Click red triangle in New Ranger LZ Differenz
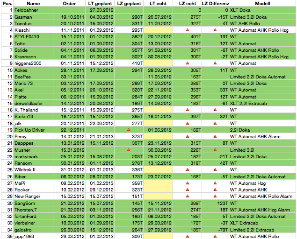Viewport: 297px width, 239px height. (215, 196)
